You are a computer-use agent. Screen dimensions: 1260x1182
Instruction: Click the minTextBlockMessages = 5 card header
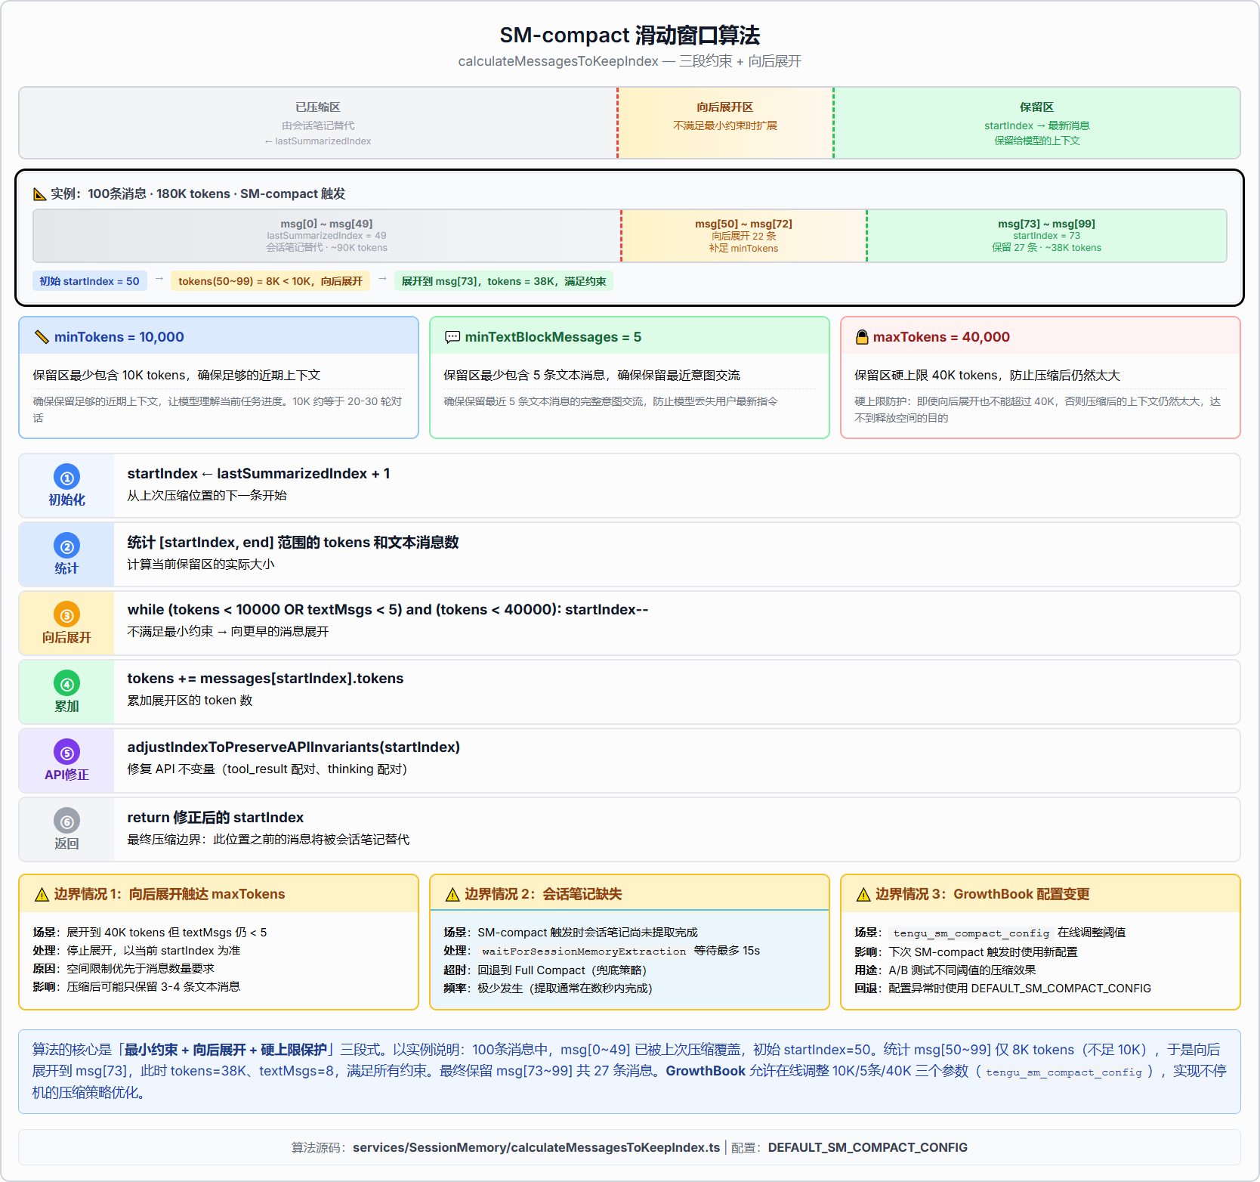coord(629,336)
